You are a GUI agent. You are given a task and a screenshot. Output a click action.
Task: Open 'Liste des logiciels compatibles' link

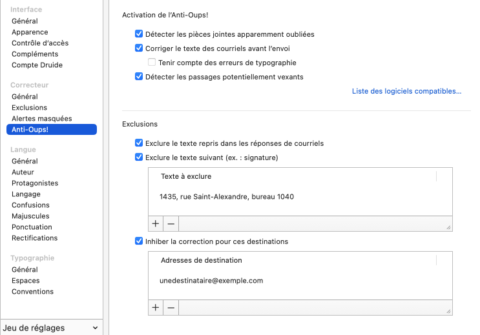click(x=406, y=92)
